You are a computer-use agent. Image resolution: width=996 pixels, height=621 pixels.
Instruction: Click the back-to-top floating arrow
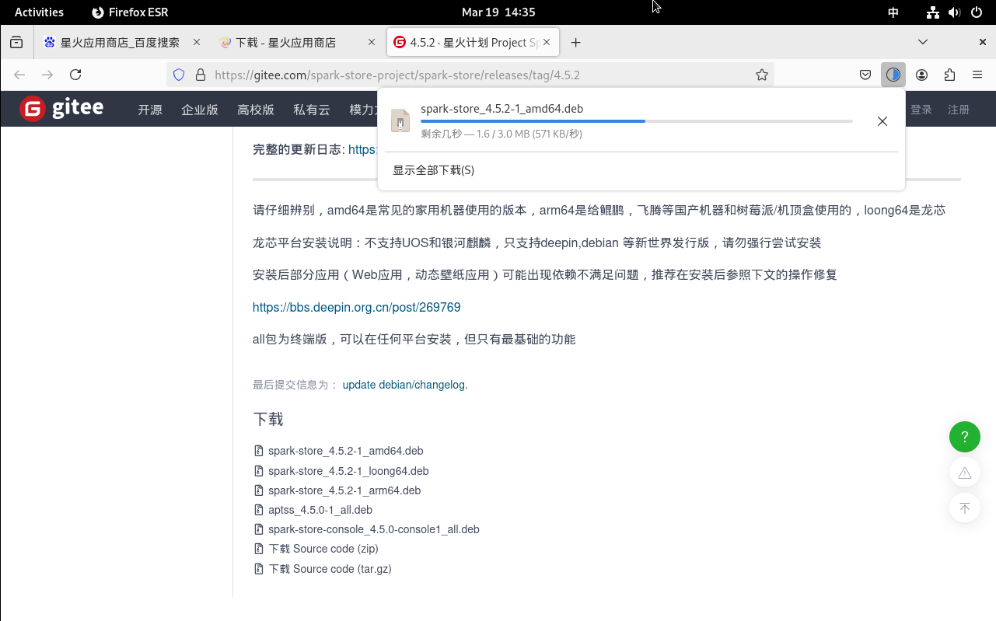(965, 508)
